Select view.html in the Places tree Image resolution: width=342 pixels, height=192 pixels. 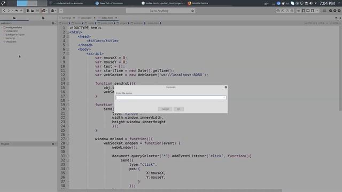click(x=11, y=42)
